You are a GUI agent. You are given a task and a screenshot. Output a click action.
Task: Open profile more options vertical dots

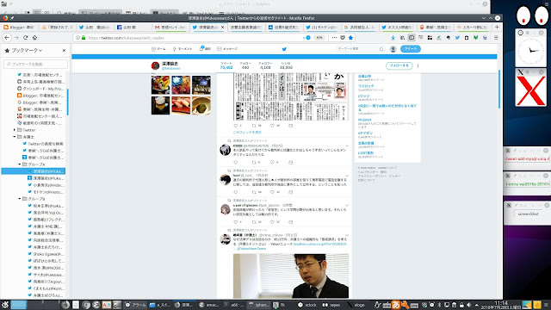click(418, 65)
